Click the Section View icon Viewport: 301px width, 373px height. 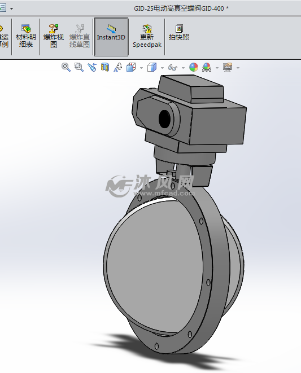(x=105, y=67)
